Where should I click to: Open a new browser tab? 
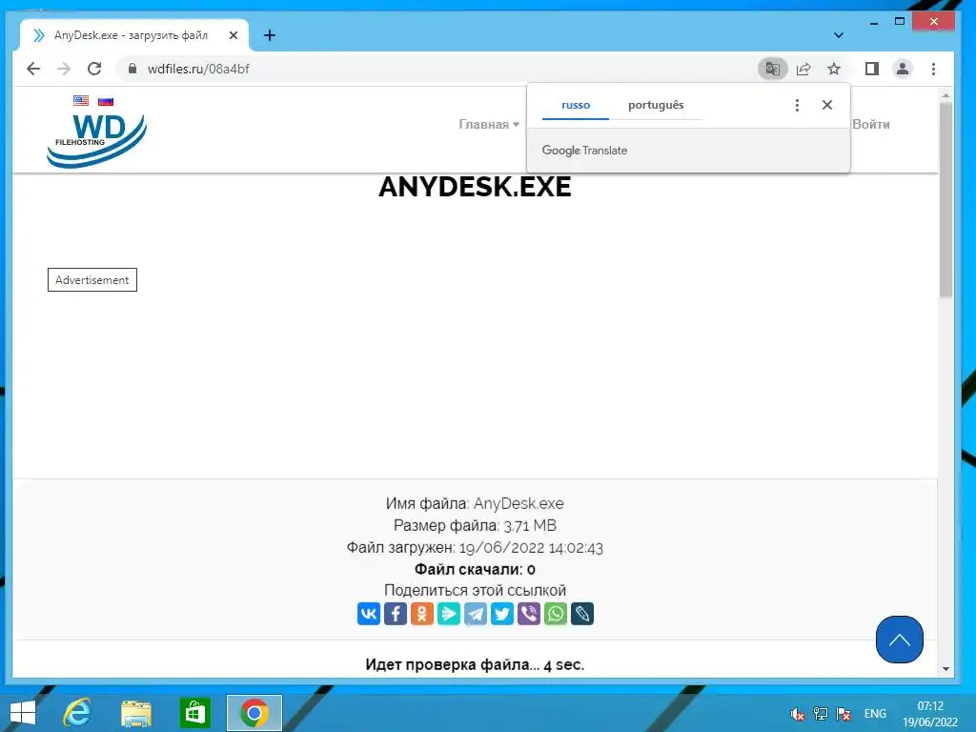tap(270, 35)
